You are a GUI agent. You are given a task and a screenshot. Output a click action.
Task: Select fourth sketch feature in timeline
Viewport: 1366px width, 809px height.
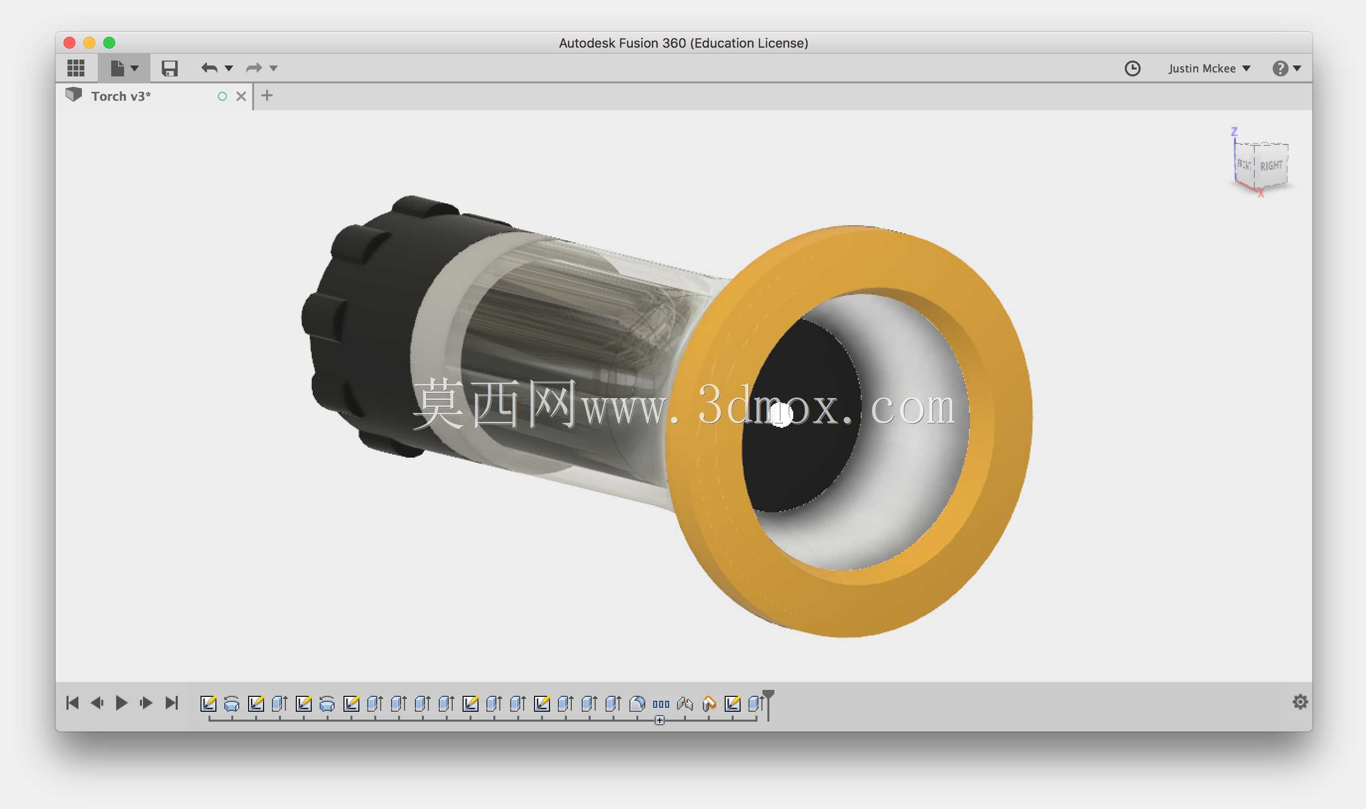351,703
